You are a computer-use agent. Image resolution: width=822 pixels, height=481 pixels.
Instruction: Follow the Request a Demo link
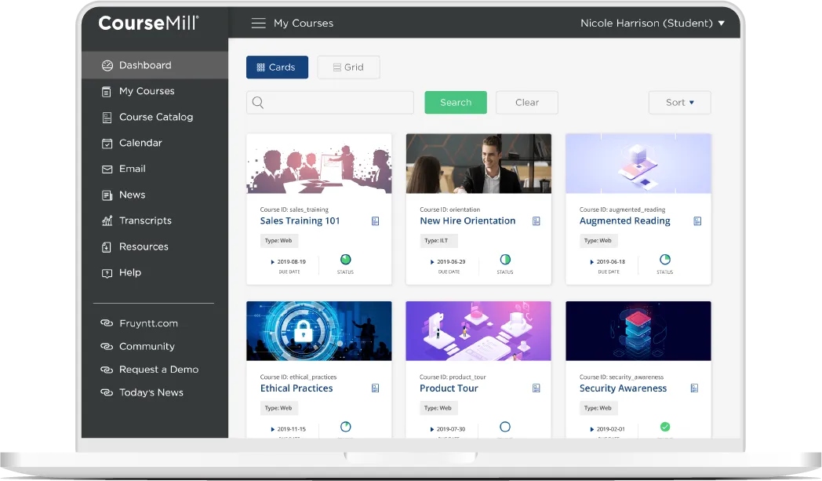[x=159, y=370]
